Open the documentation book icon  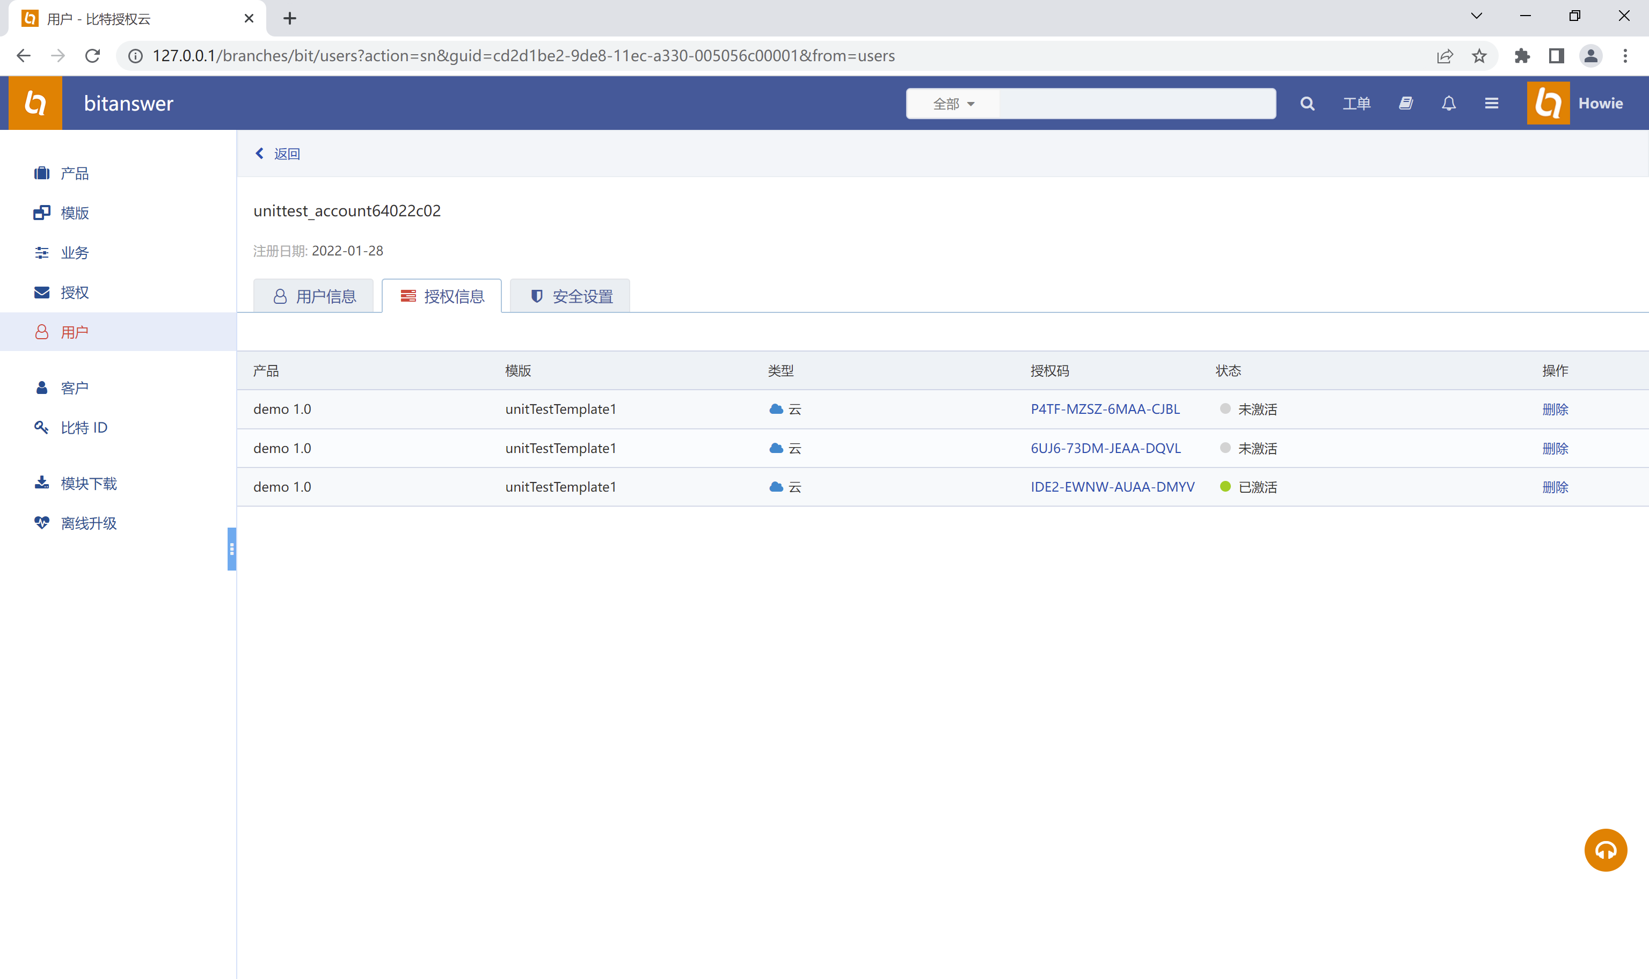click(x=1406, y=104)
